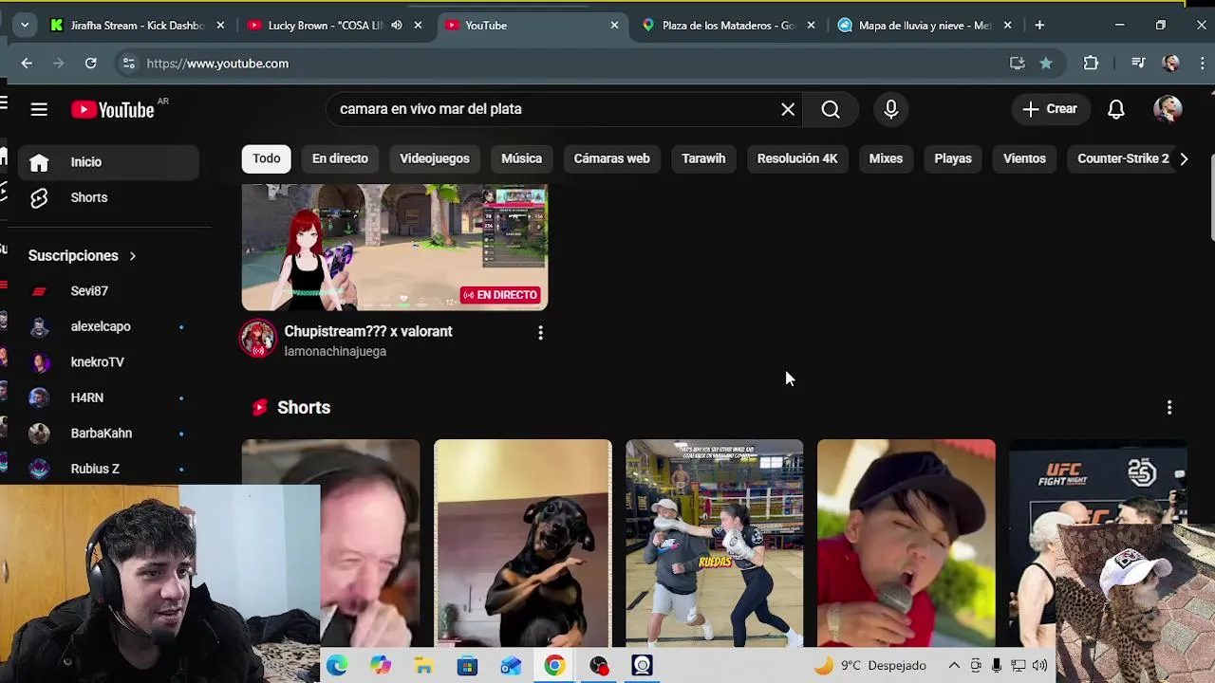Select the Playas filter chip

pyautogui.click(x=953, y=159)
